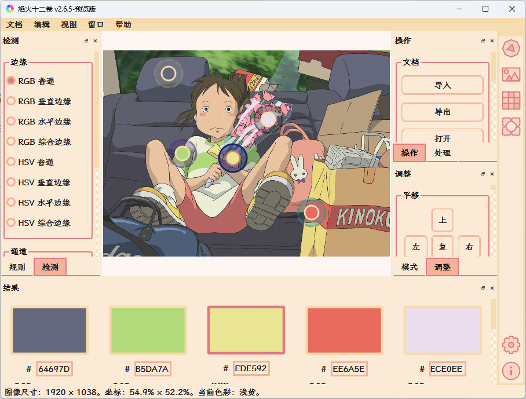This screenshot has height=399, width=526.
Task: Select HSV 普通 option
Action: point(31,162)
